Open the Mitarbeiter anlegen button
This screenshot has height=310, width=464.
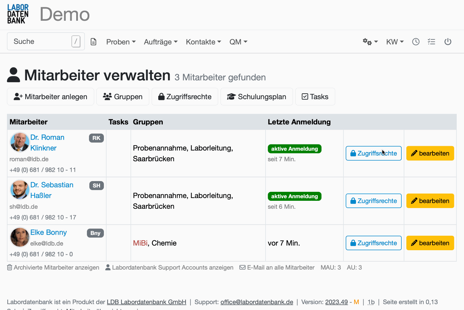tap(50, 96)
